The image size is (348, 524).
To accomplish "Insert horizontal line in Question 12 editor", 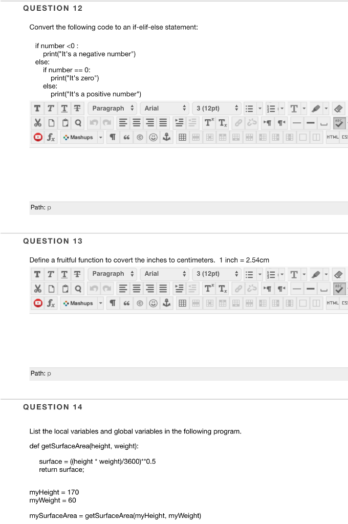I will coord(297,123).
